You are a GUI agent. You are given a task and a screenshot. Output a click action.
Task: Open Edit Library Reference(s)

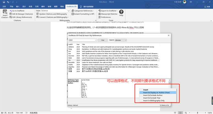[21, 17]
